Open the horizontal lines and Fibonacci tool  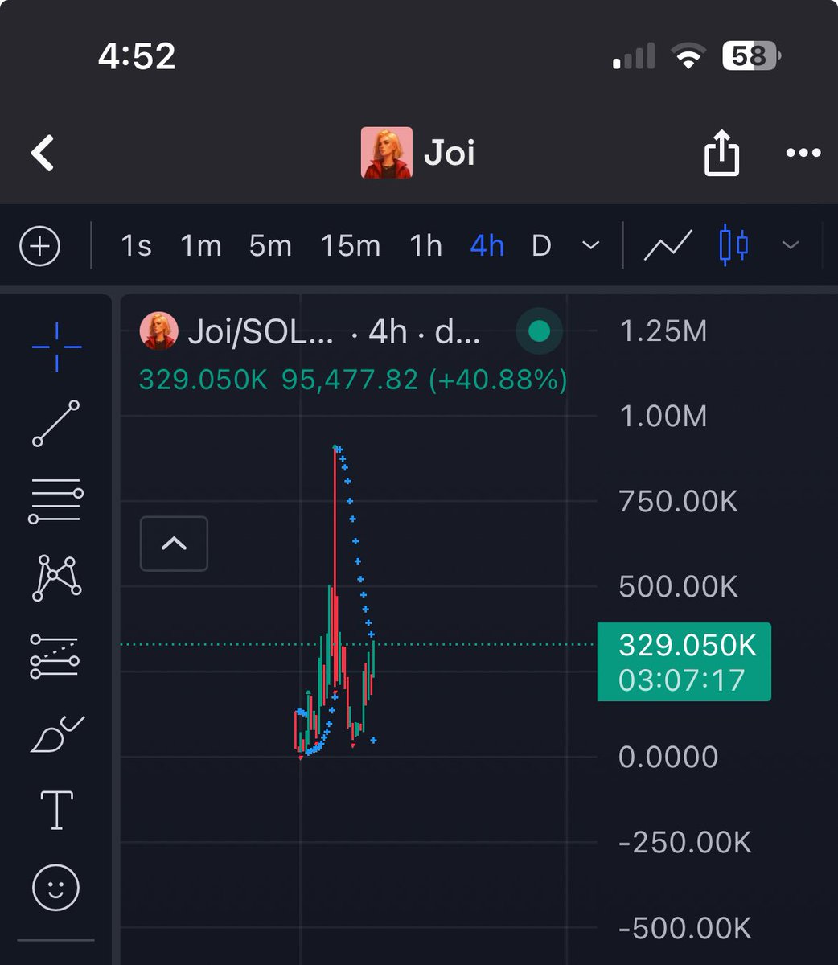[56, 500]
